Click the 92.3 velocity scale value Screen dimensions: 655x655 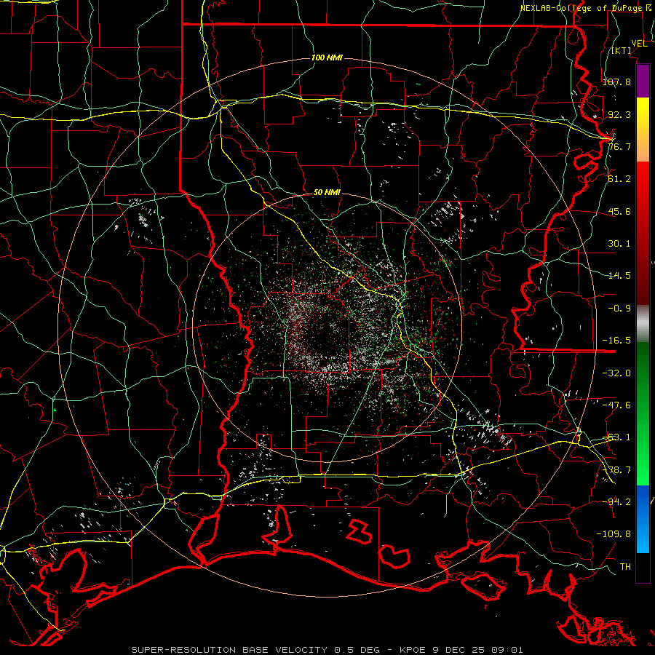[x=619, y=114]
